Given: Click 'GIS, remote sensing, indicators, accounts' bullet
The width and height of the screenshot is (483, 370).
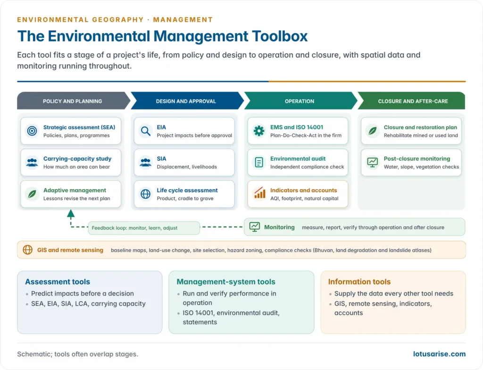Looking at the screenshot, I should click(x=383, y=308).
